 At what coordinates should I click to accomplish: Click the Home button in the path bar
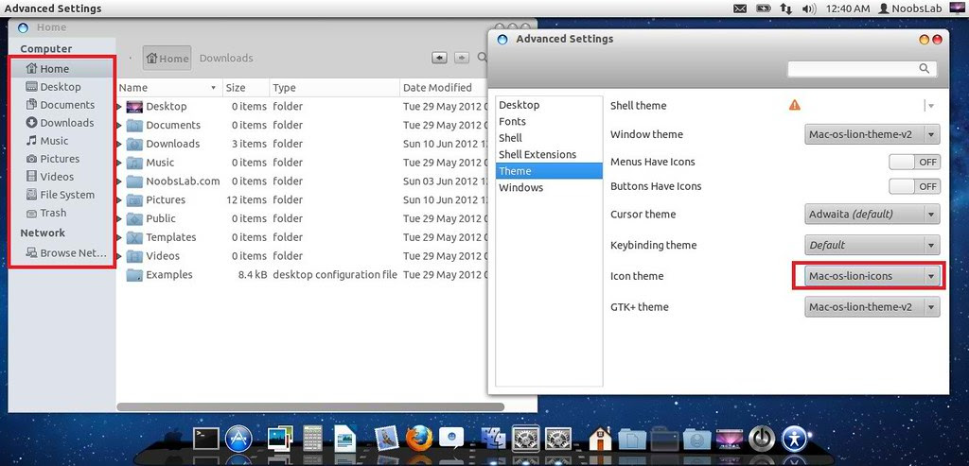167,58
